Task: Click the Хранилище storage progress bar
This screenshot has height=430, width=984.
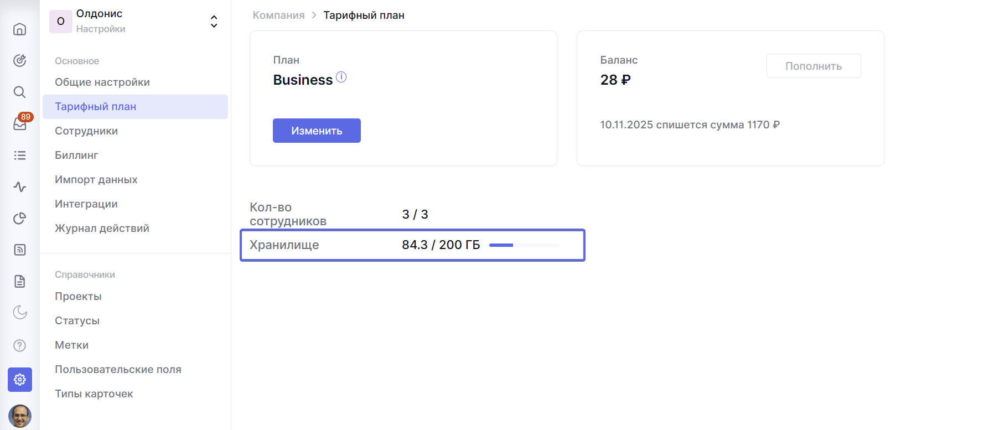Action: coord(524,245)
